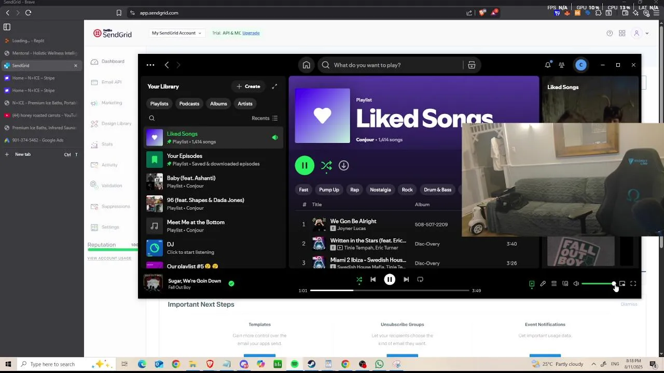Open SendGrid Settings menu
This screenshot has height=373, width=664.
105,227
